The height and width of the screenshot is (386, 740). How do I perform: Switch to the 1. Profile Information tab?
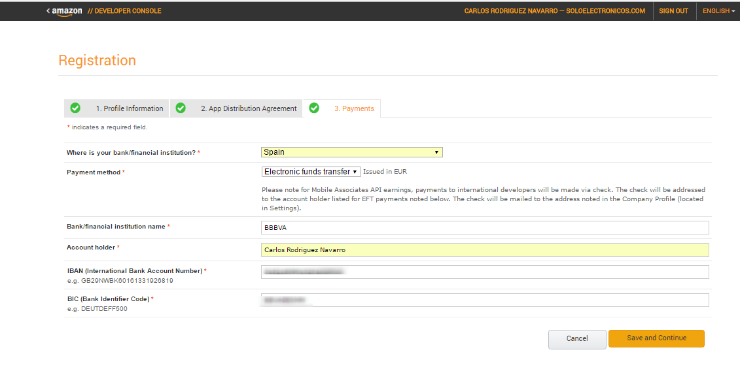pyautogui.click(x=129, y=108)
